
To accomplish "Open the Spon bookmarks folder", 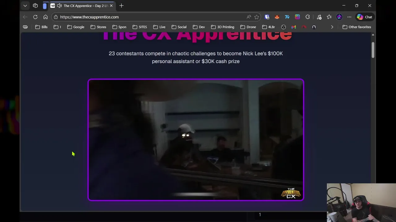I will (x=119, y=27).
